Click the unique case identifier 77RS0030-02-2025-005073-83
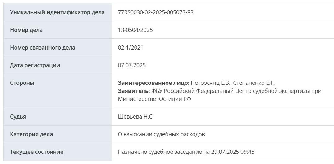This screenshot has width=334, height=164. coord(156,12)
